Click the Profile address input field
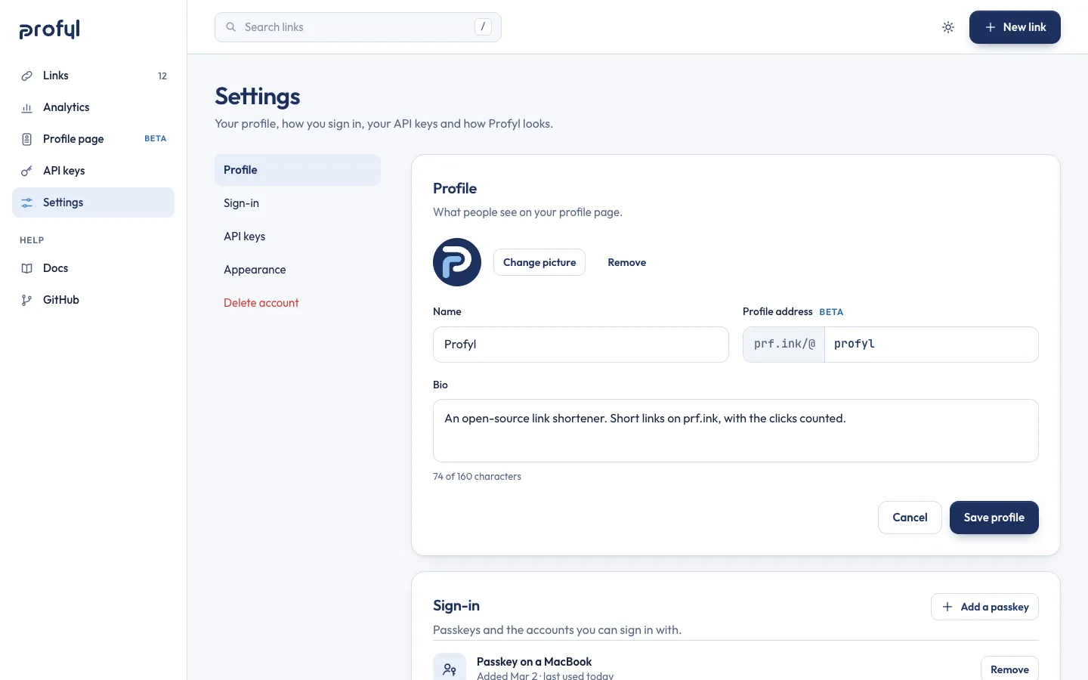Image resolution: width=1088 pixels, height=680 pixels. pyautogui.click(x=931, y=345)
